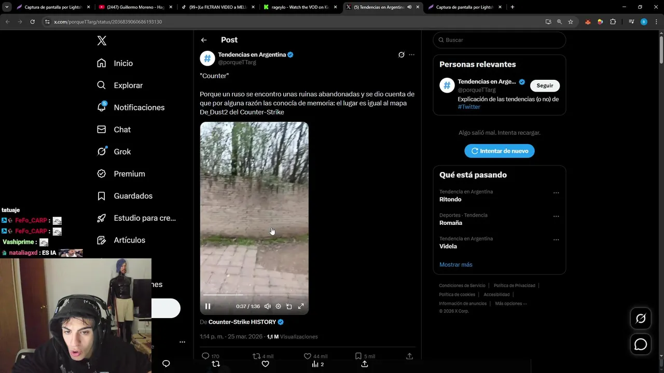
Task: Open a new browser tab
Action: coord(513,7)
